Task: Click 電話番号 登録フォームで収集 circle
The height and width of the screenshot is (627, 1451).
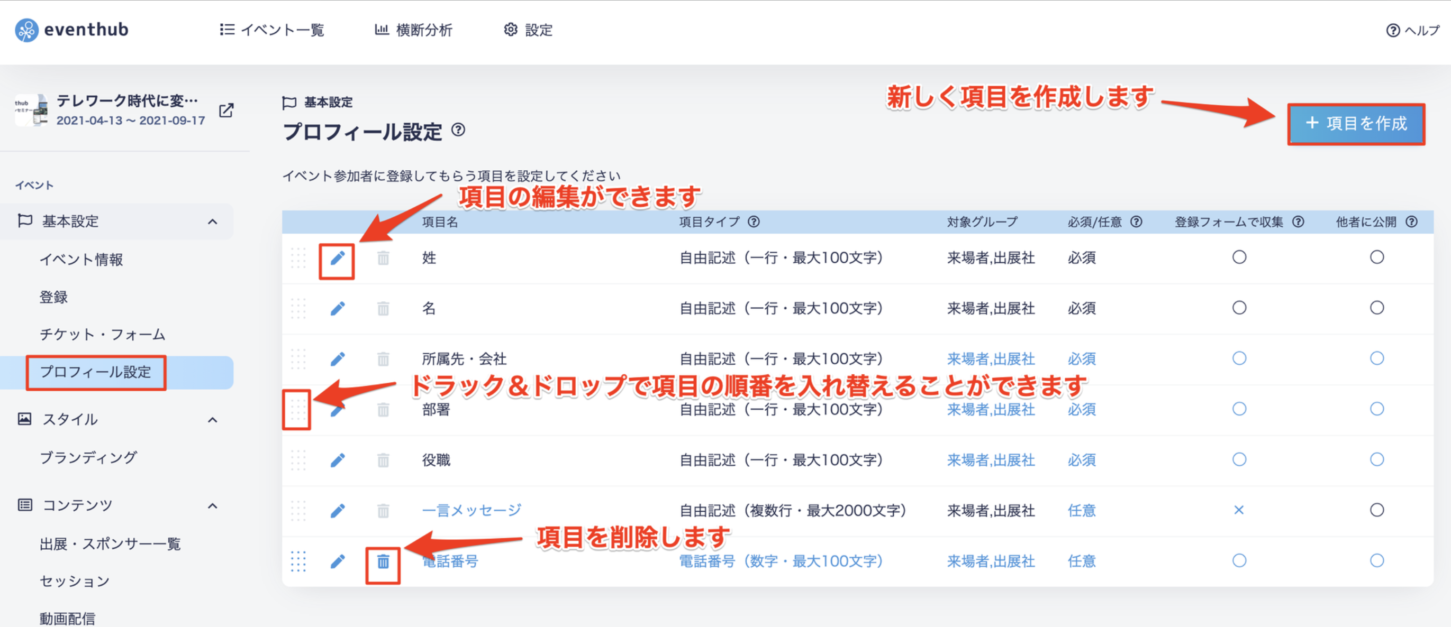Action: pyautogui.click(x=1239, y=561)
